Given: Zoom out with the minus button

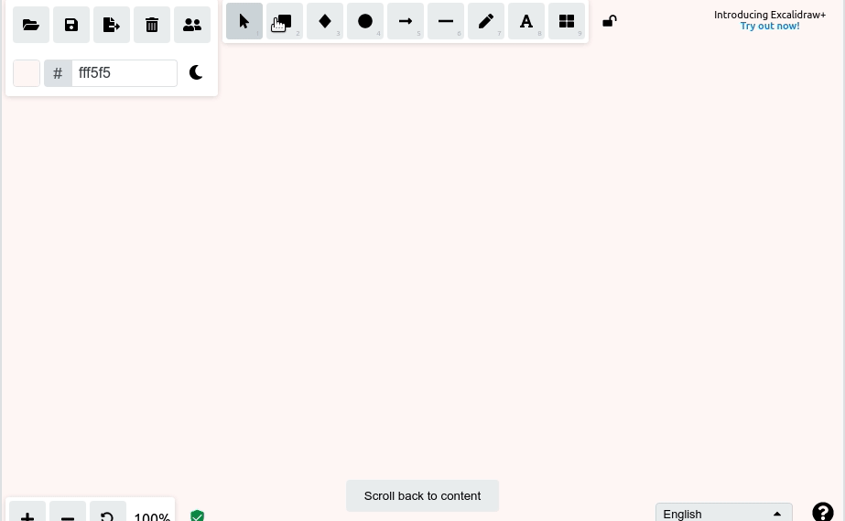Looking at the screenshot, I should [68, 512].
